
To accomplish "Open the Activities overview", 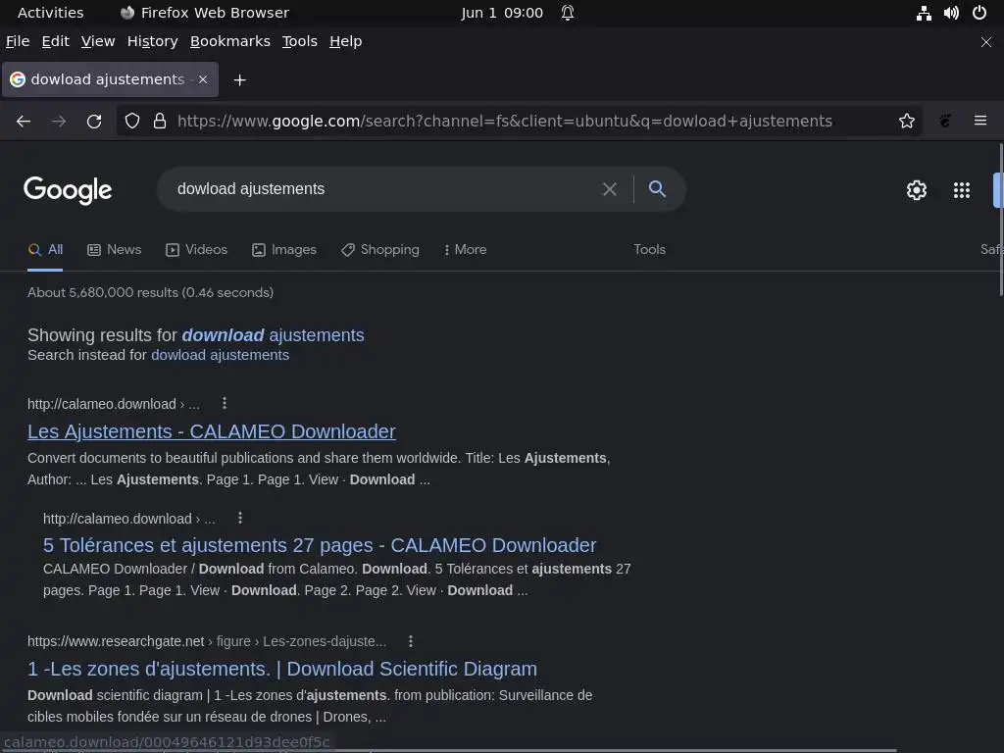I will pyautogui.click(x=51, y=13).
